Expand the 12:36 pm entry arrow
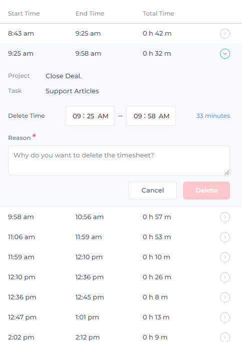The width and height of the screenshot is (242, 342). 225,297
